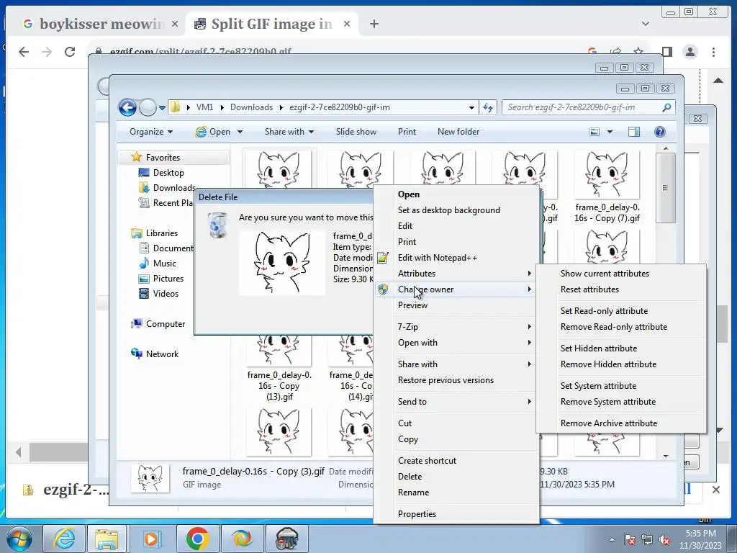Click the Print toolbar button
This screenshot has height=553, width=737.
tap(407, 132)
